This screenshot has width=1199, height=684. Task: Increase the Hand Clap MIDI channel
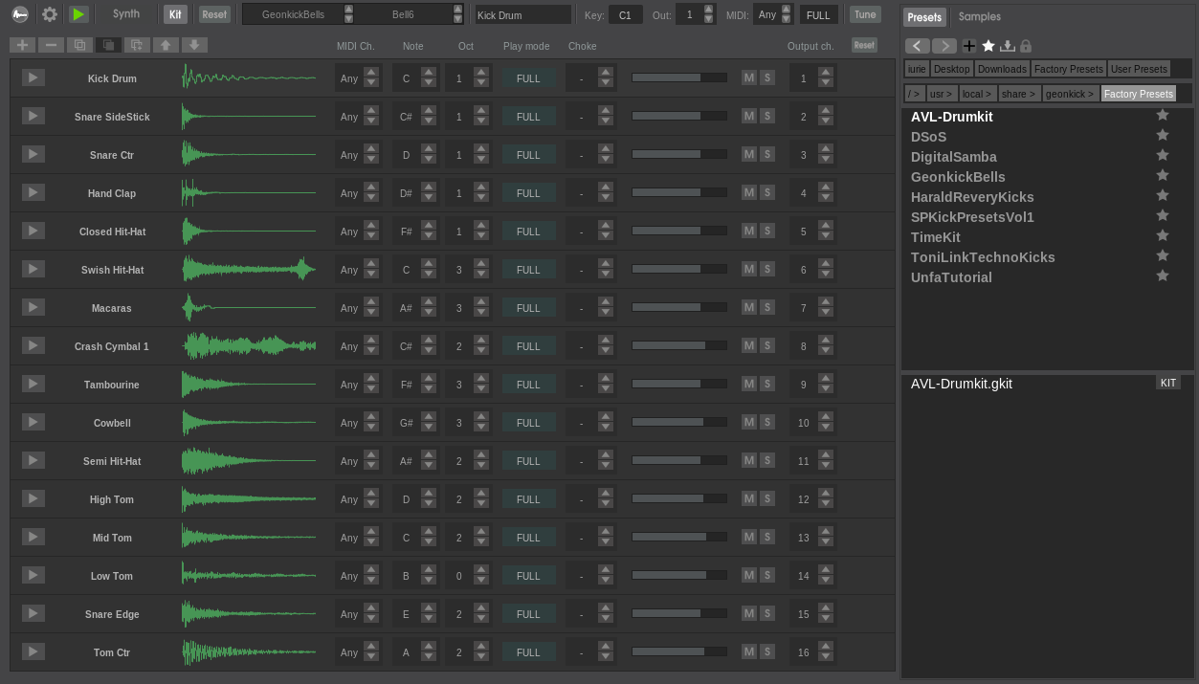pyautogui.click(x=371, y=187)
